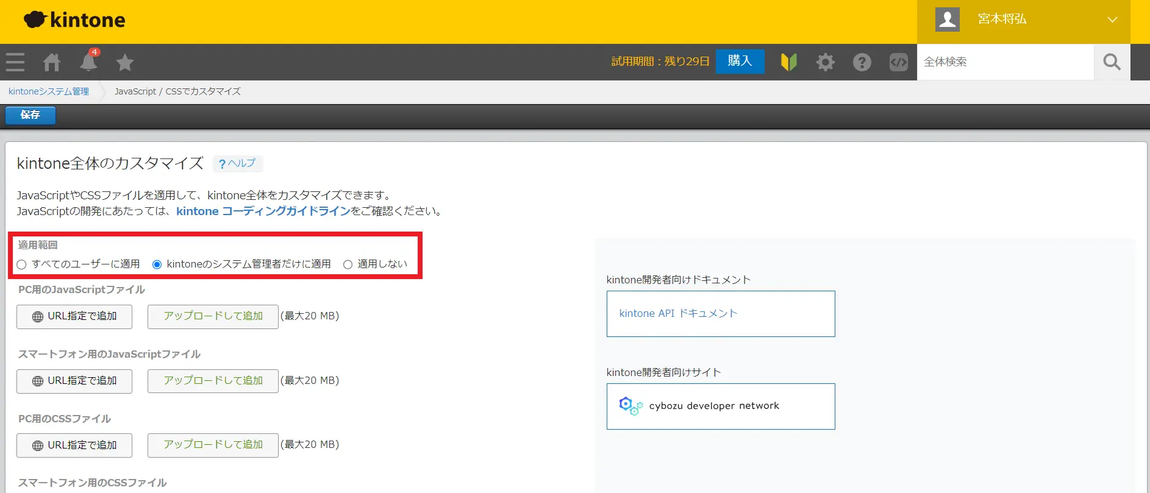
Task: Open the favorites star icon
Action: point(125,62)
